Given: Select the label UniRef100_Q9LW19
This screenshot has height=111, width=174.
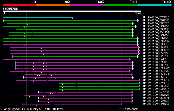Looking at the screenshot, I should coord(156,62).
